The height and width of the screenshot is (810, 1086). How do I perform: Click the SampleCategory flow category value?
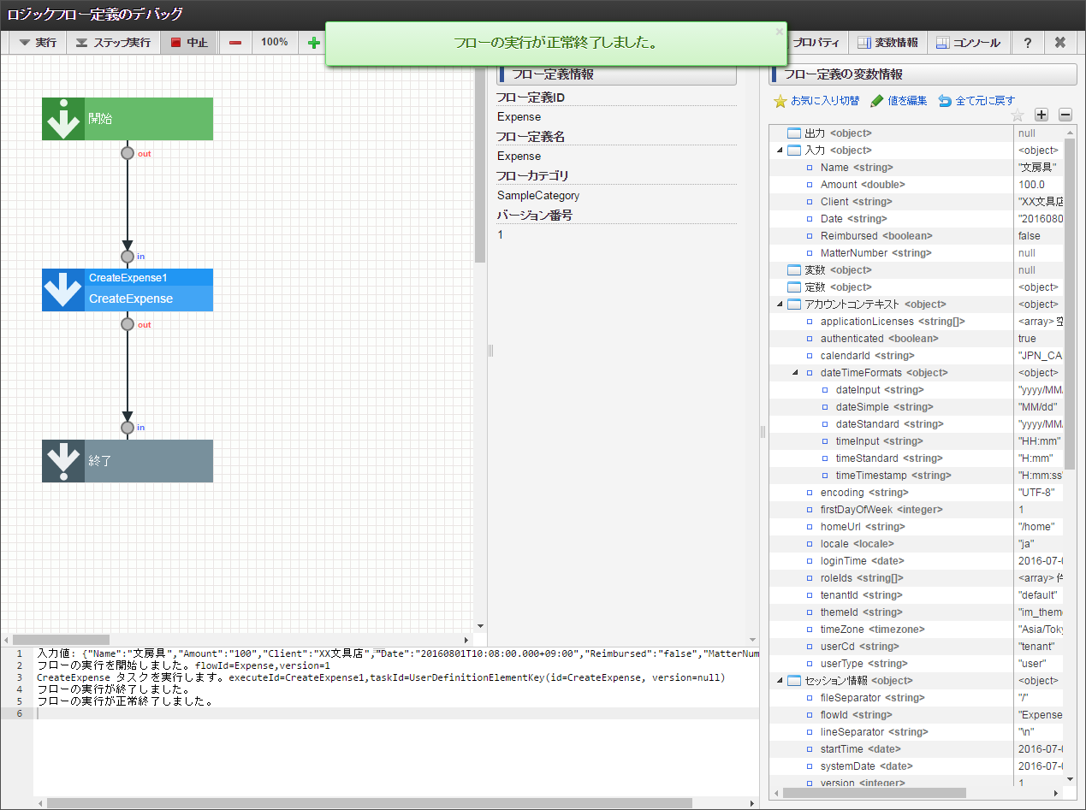click(538, 196)
